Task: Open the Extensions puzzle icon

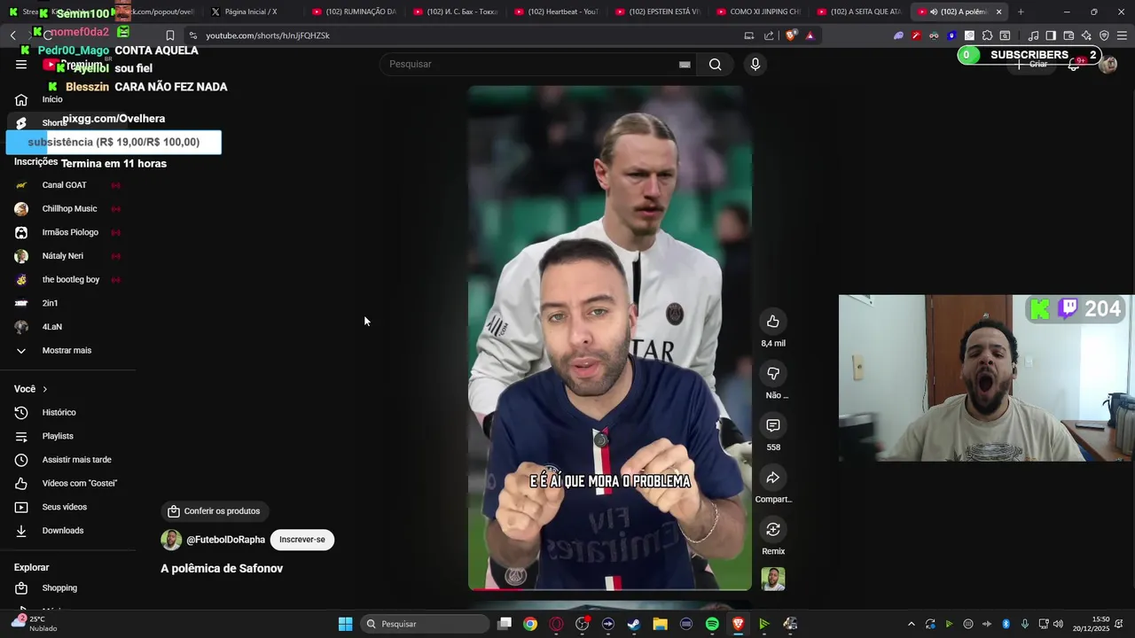Action: [x=987, y=35]
